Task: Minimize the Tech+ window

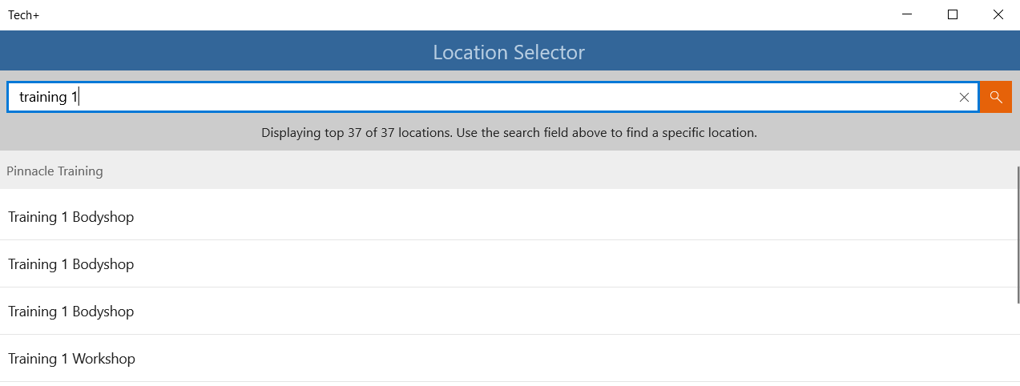Action: point(908,14)
